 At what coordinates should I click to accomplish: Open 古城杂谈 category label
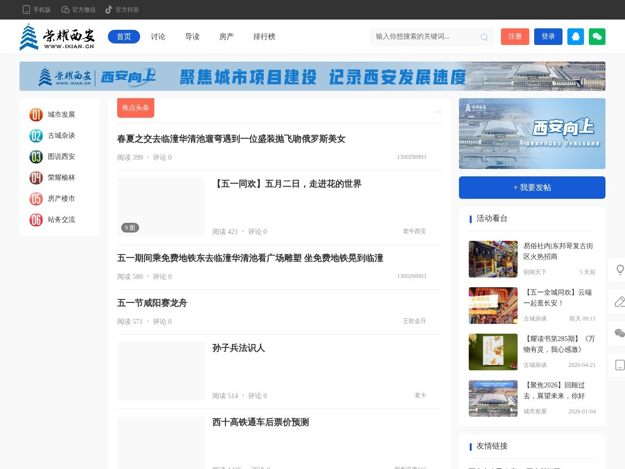point(62,136)
